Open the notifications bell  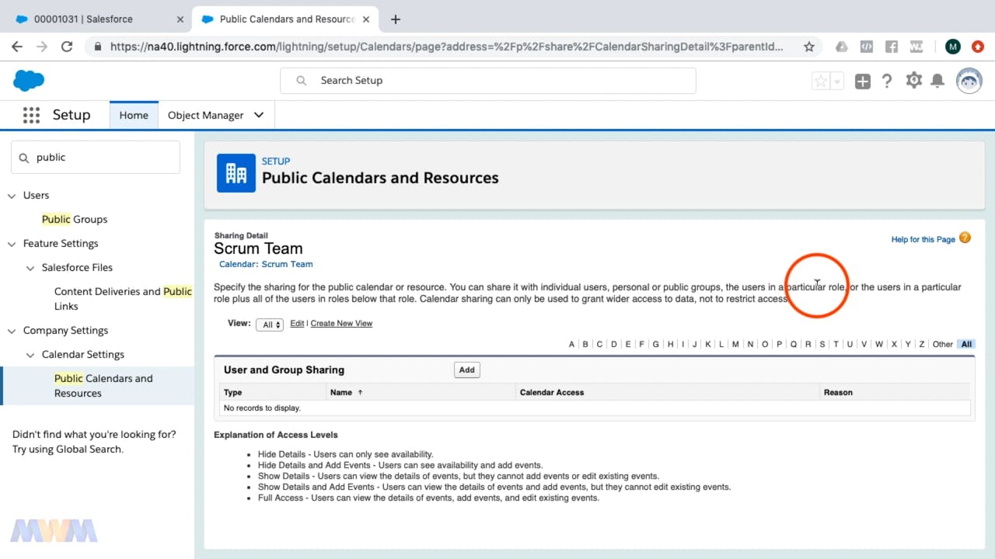pyautogui.click(x=937, y=81)
